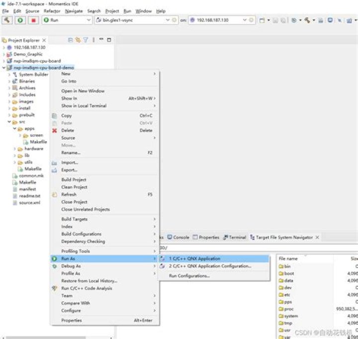Open the File menu

tap(5, 11)
